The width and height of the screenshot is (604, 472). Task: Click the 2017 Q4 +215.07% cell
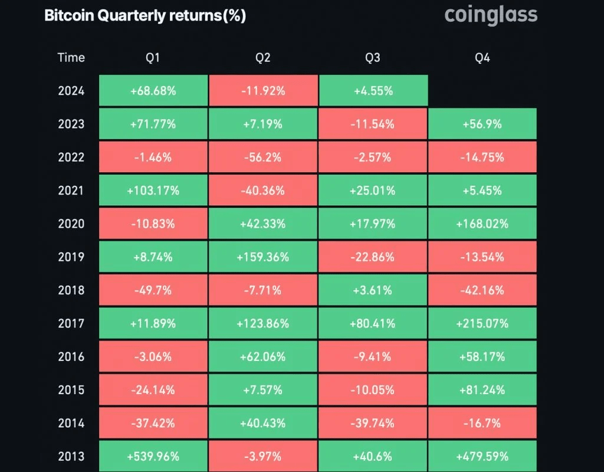click(482, 323)
